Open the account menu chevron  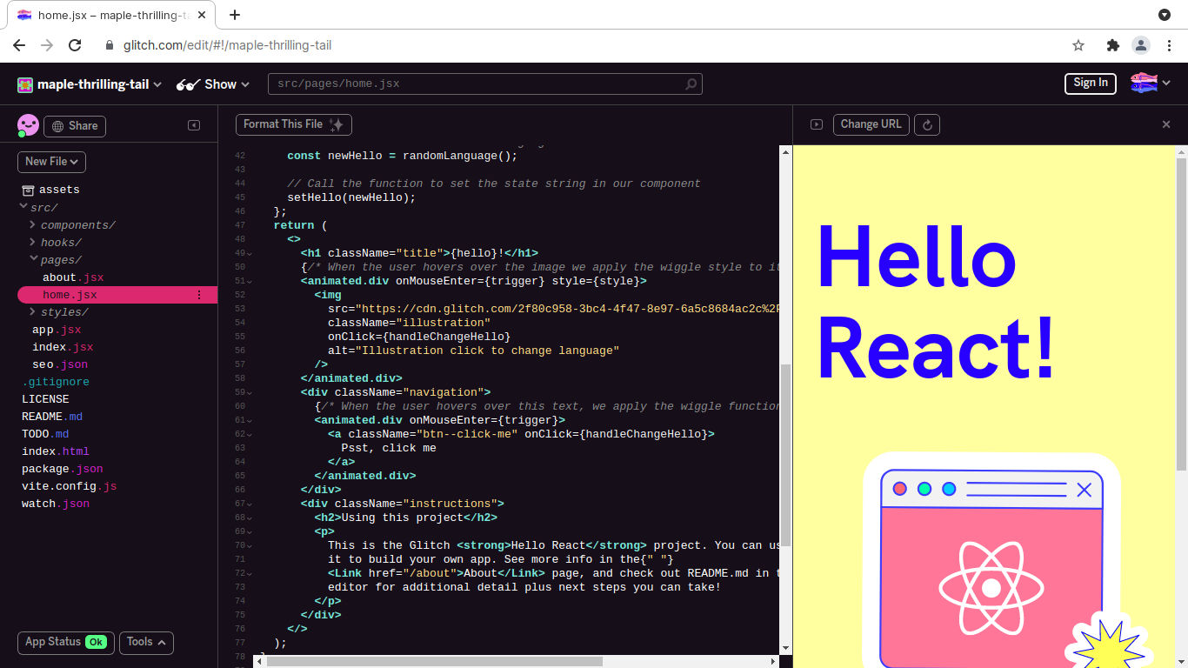click(1166, 83)
